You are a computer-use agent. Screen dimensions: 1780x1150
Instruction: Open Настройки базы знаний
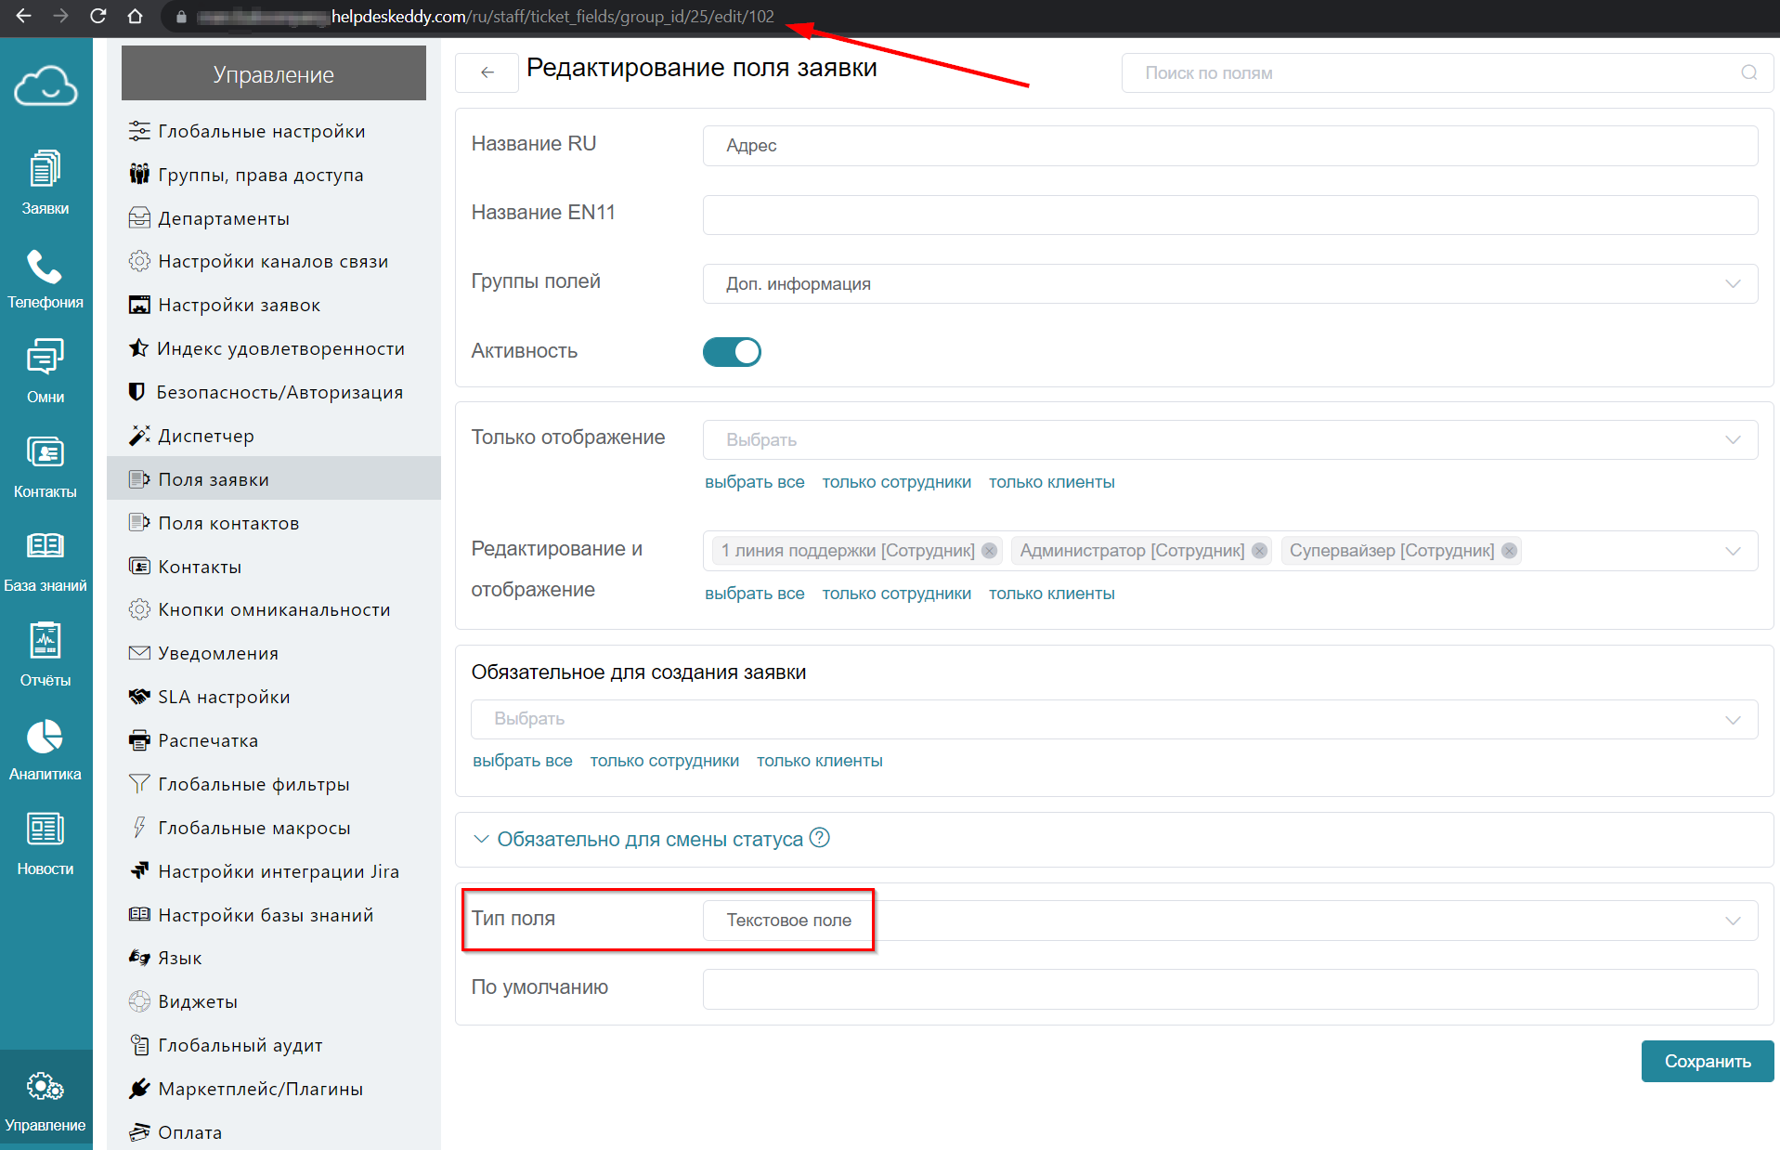(x=274, y=915)
